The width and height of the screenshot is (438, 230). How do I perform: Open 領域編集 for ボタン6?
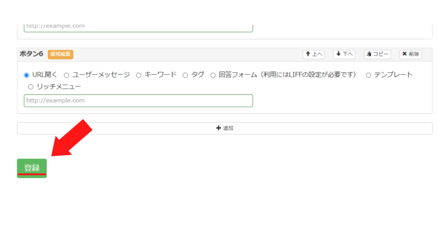(x=60, y=54)
